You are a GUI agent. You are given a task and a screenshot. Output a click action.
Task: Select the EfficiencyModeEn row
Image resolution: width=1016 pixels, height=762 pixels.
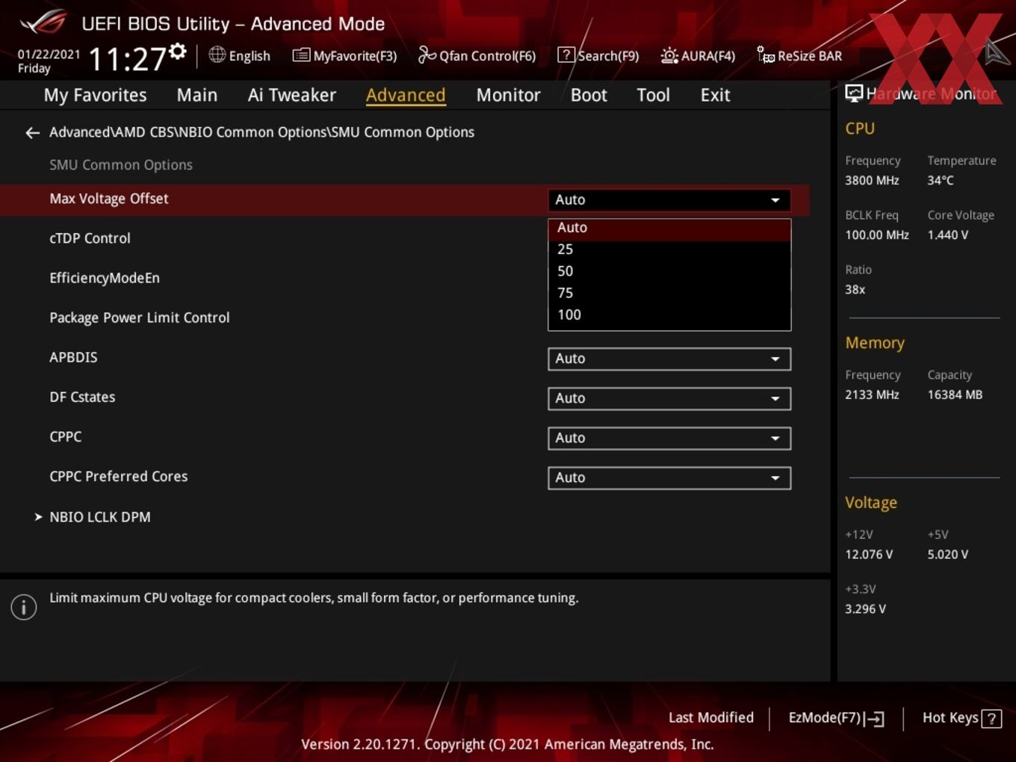(x=105, y=278)
